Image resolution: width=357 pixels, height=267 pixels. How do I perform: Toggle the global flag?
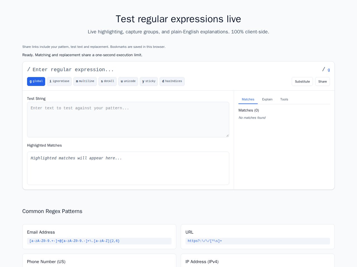[36, 81]
